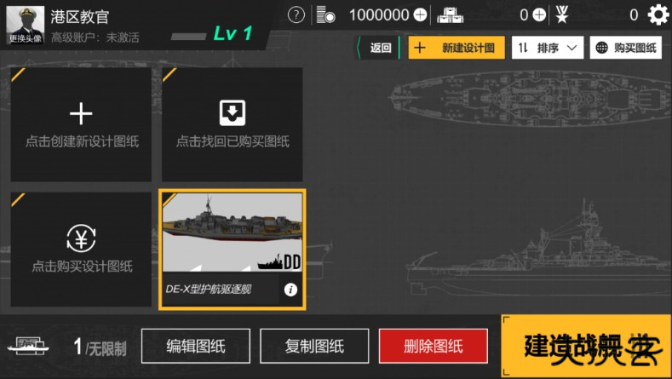Viewport: 672px width, 379px height.
Task: Expand the 排序 sort dropdown
Action: [548, 48]
